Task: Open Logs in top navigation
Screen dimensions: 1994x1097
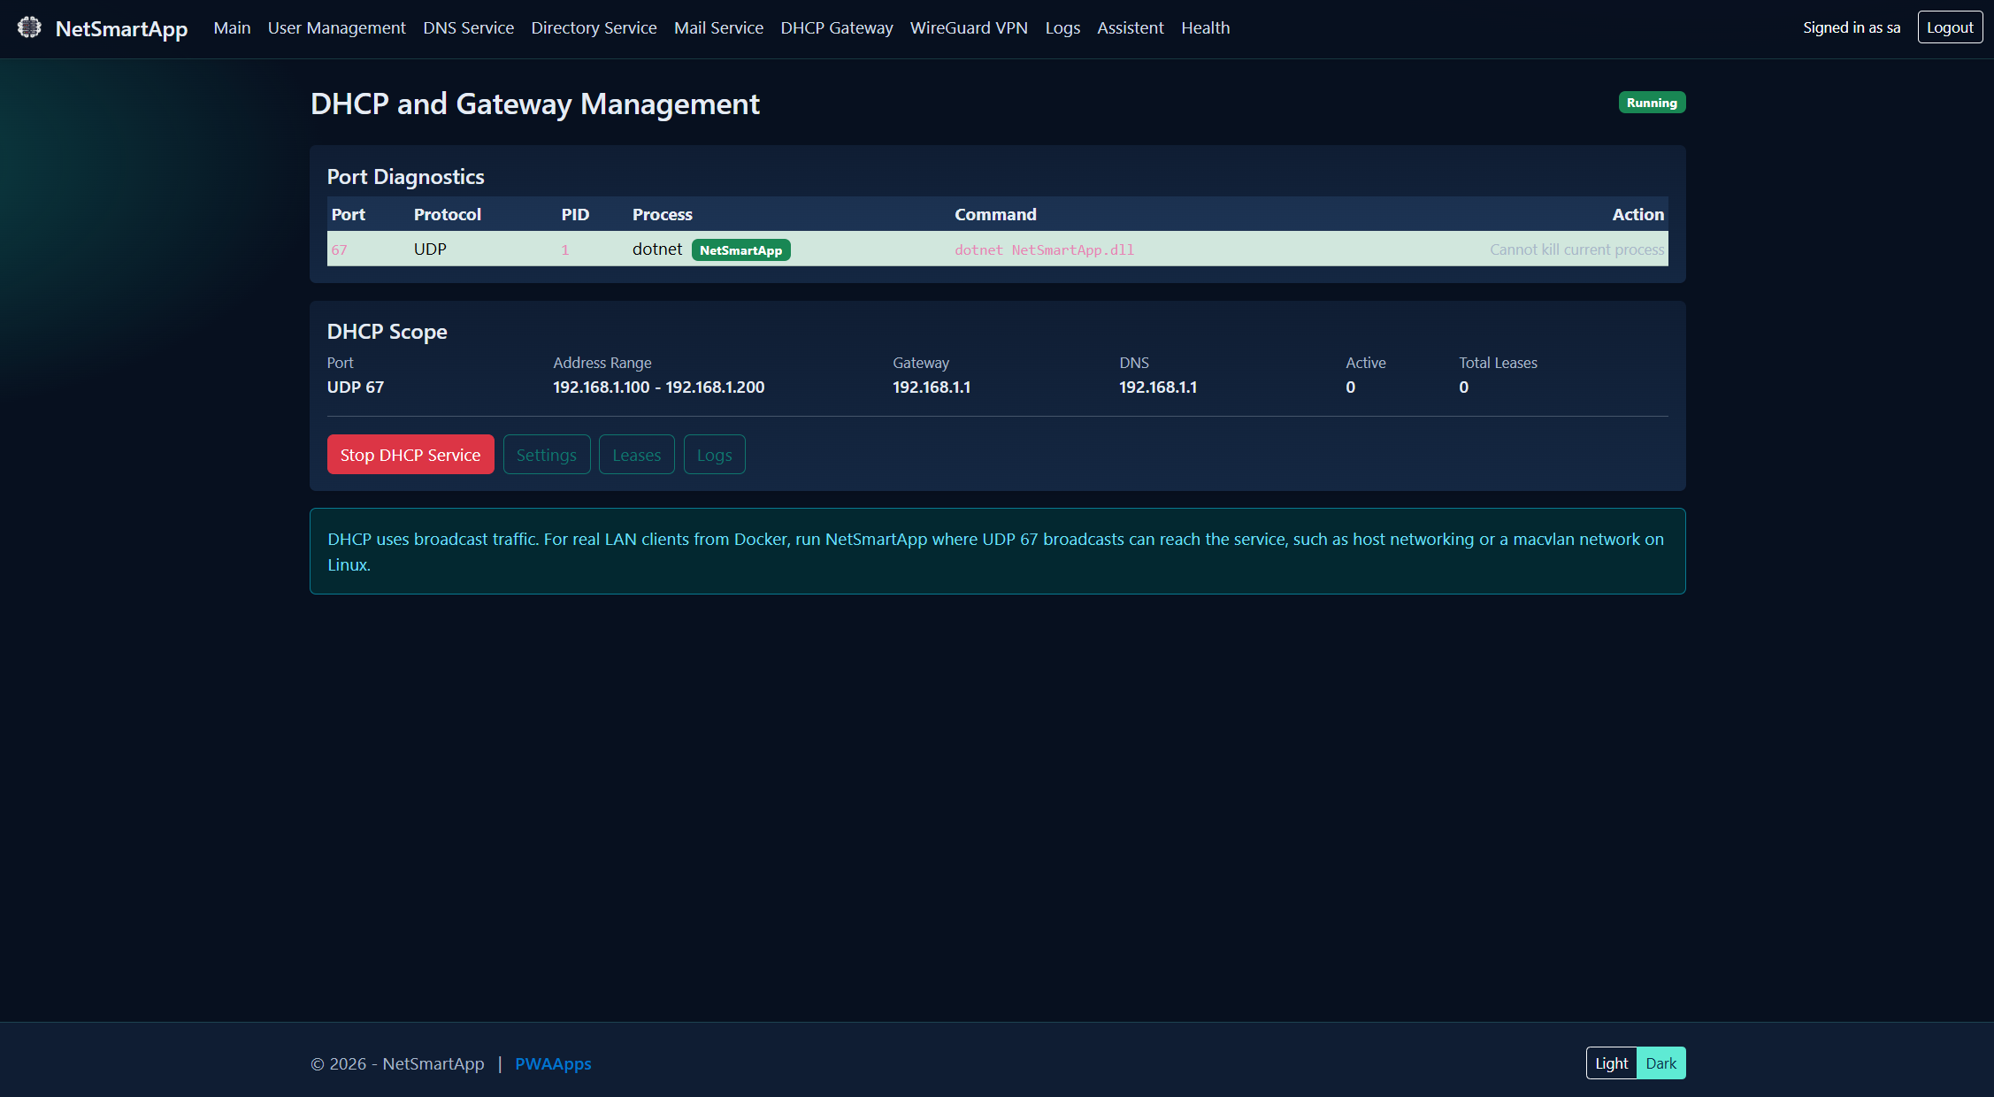Action: (x=1062, y=27)
